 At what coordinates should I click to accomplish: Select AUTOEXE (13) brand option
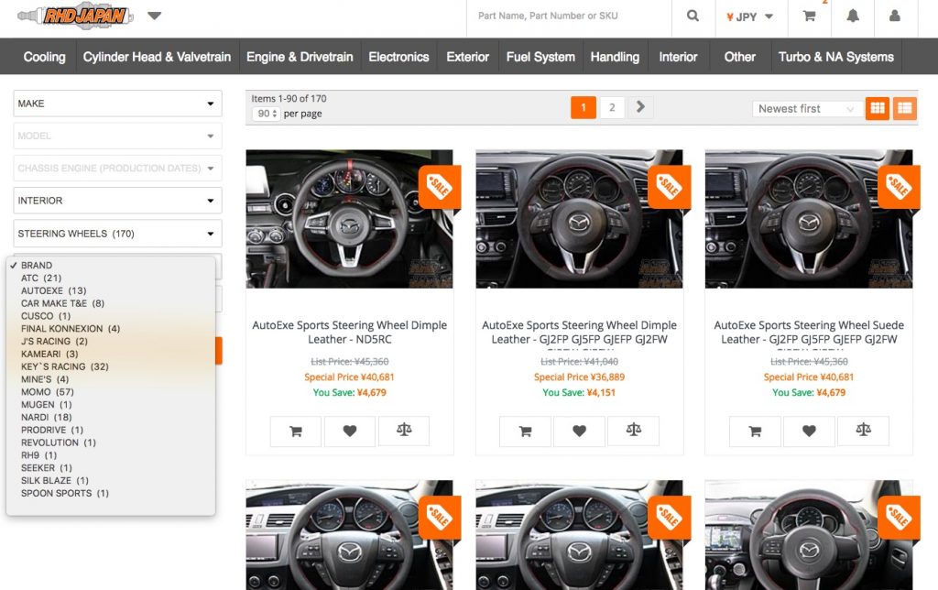(x=111, y=290)
